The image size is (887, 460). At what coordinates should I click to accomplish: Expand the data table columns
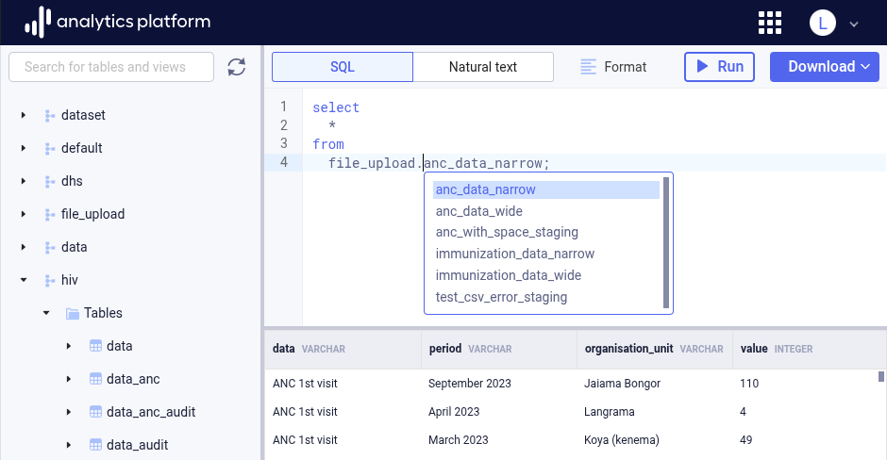(69, 346)
